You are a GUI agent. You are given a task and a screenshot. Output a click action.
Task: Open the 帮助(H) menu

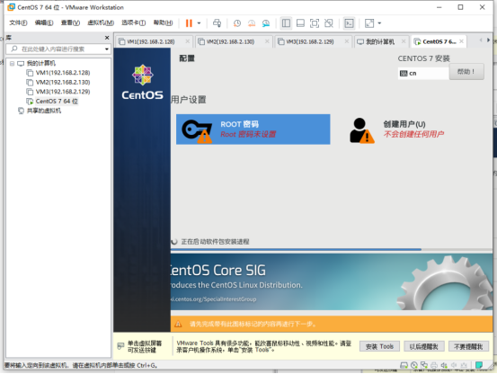coord(164,22)
